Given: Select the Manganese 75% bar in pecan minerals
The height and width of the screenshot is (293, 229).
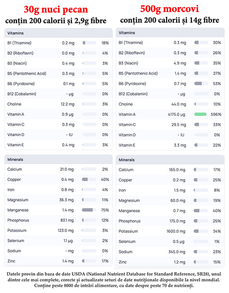Looking at the screenshot, I should tap(89, 210).
